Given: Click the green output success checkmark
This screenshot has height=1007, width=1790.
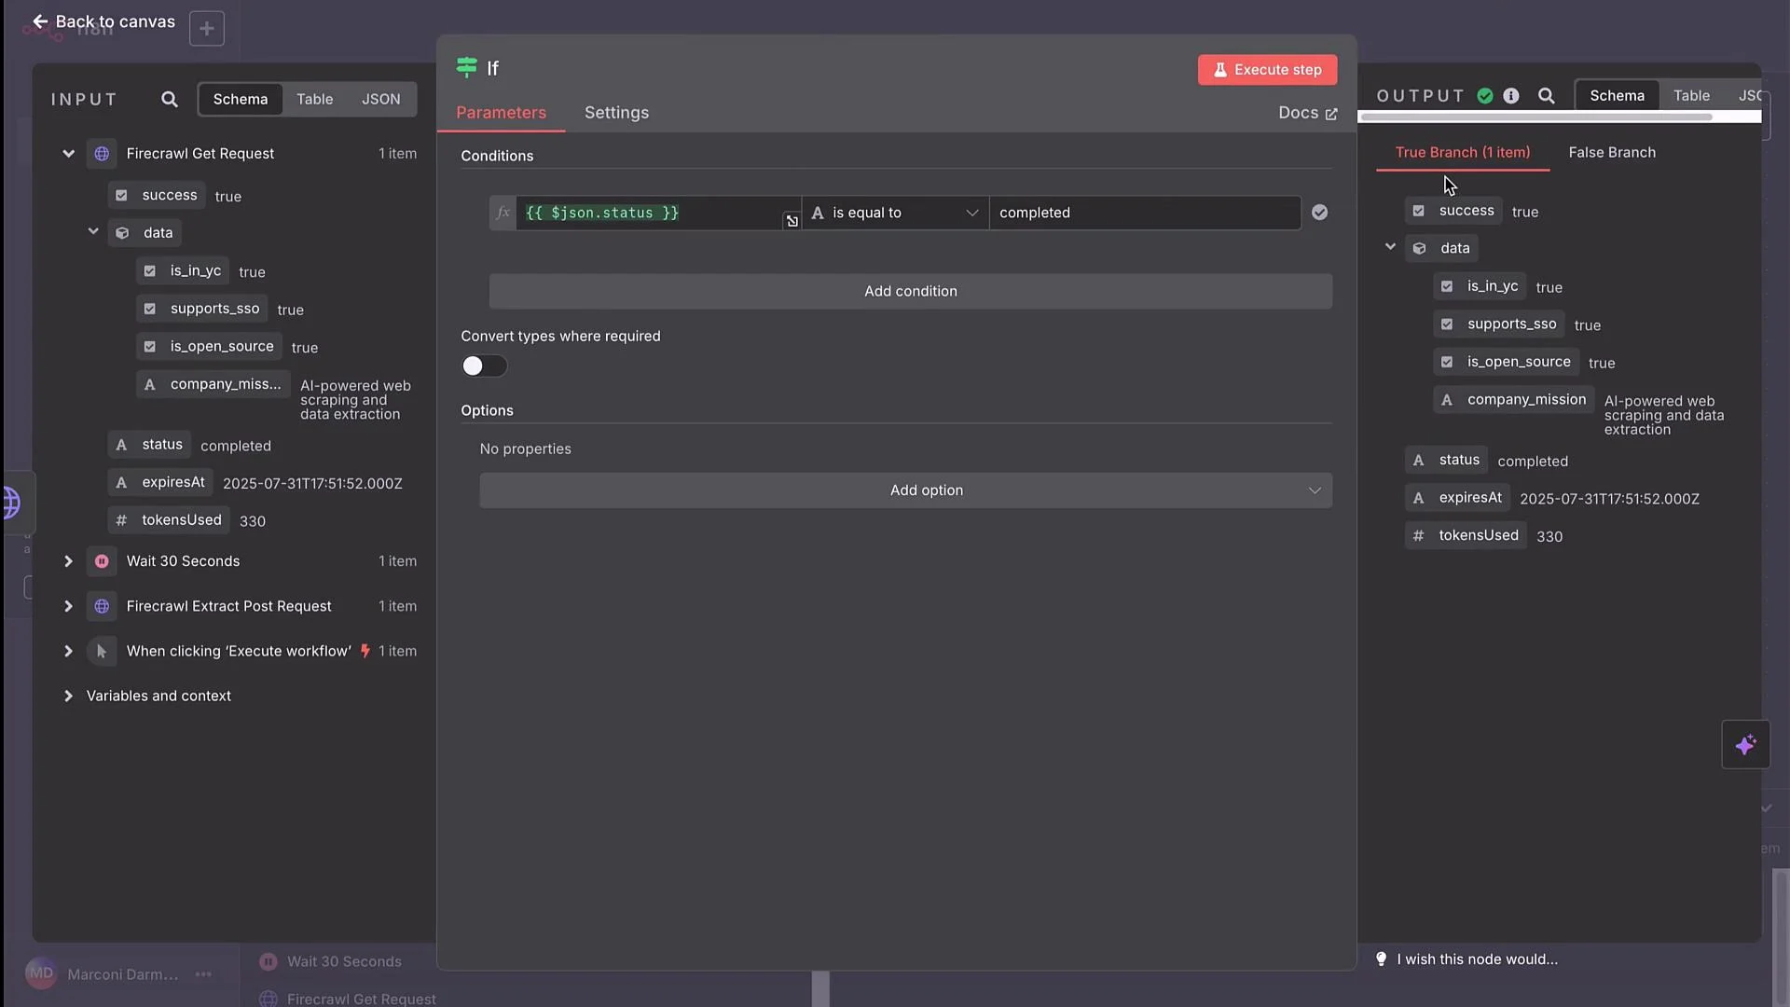Looking at the screenshot, I should point(1485,96).
